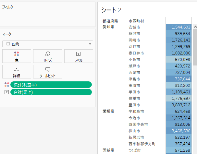Viewport: 197px width, 154px height.
Task: Select the 合計(売上) green pill
Action: tap(51, 92)
